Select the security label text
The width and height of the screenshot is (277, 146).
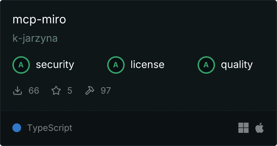pos(55,65)
